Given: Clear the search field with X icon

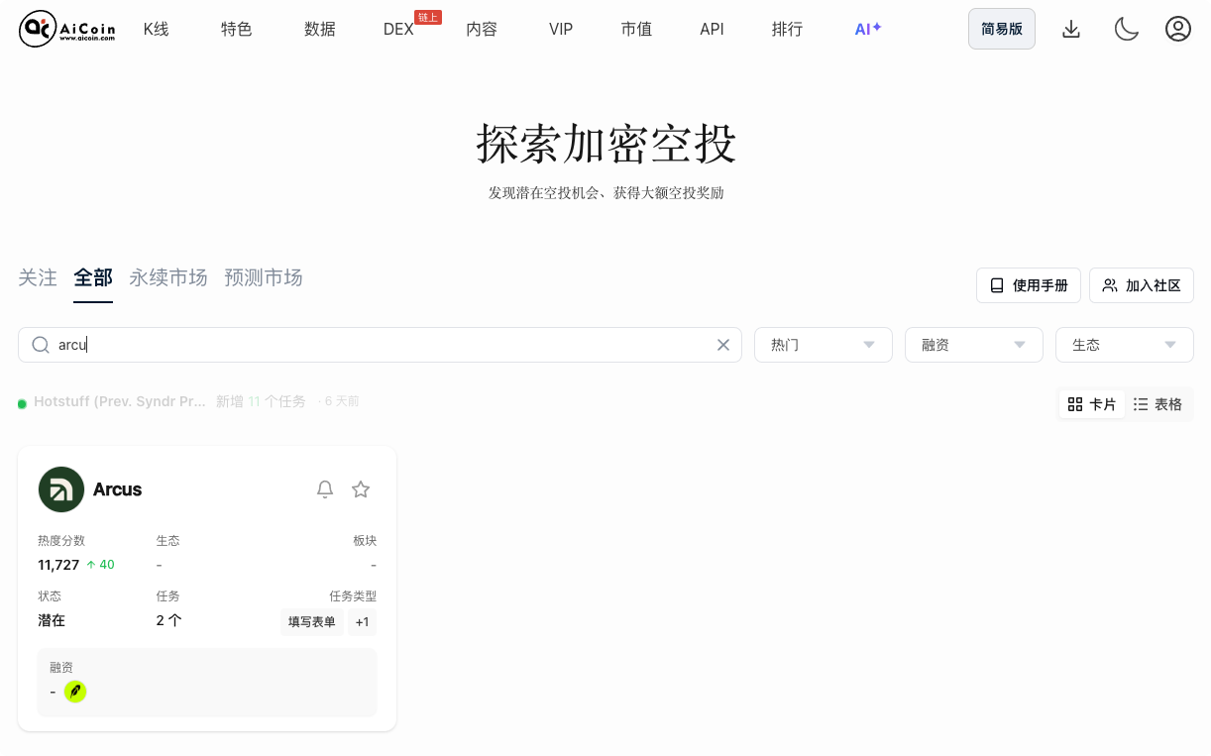Looking at the screenshot, I should point(723,345).
